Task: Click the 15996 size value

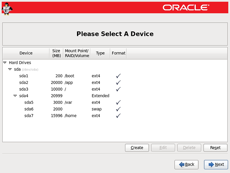Action: pos(57,116)
